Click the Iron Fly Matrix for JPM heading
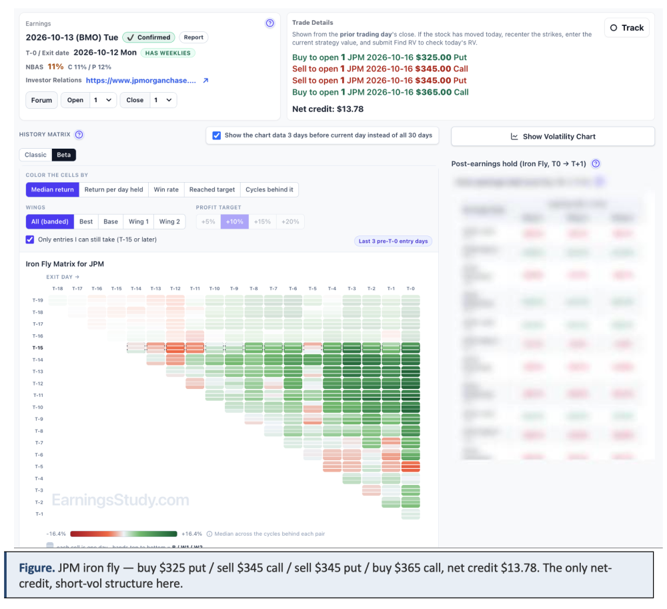 tap(65, 263)
